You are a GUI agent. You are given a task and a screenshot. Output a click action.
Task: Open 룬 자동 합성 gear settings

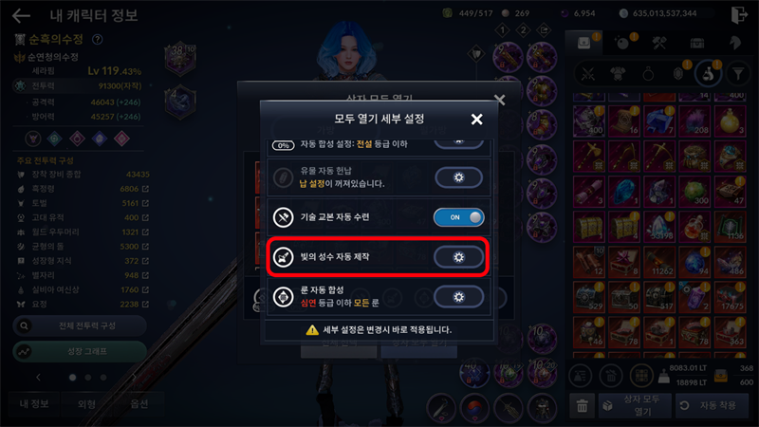tap(458, 297)
